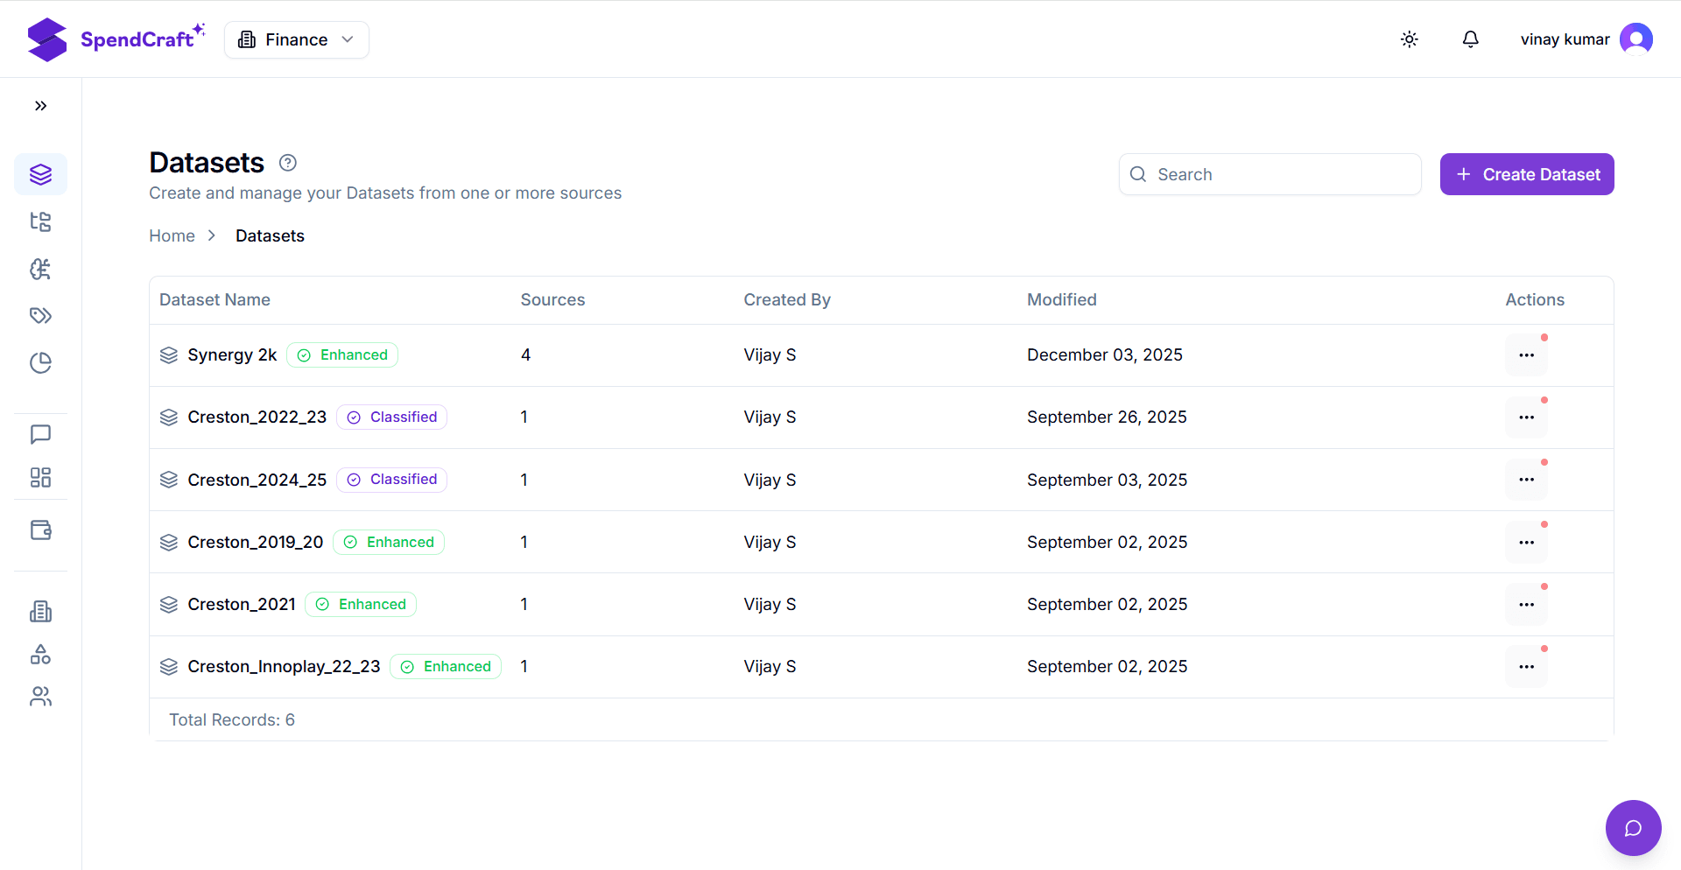
Task: Open the team members icon in sidebar
Action: click(40, 697)
